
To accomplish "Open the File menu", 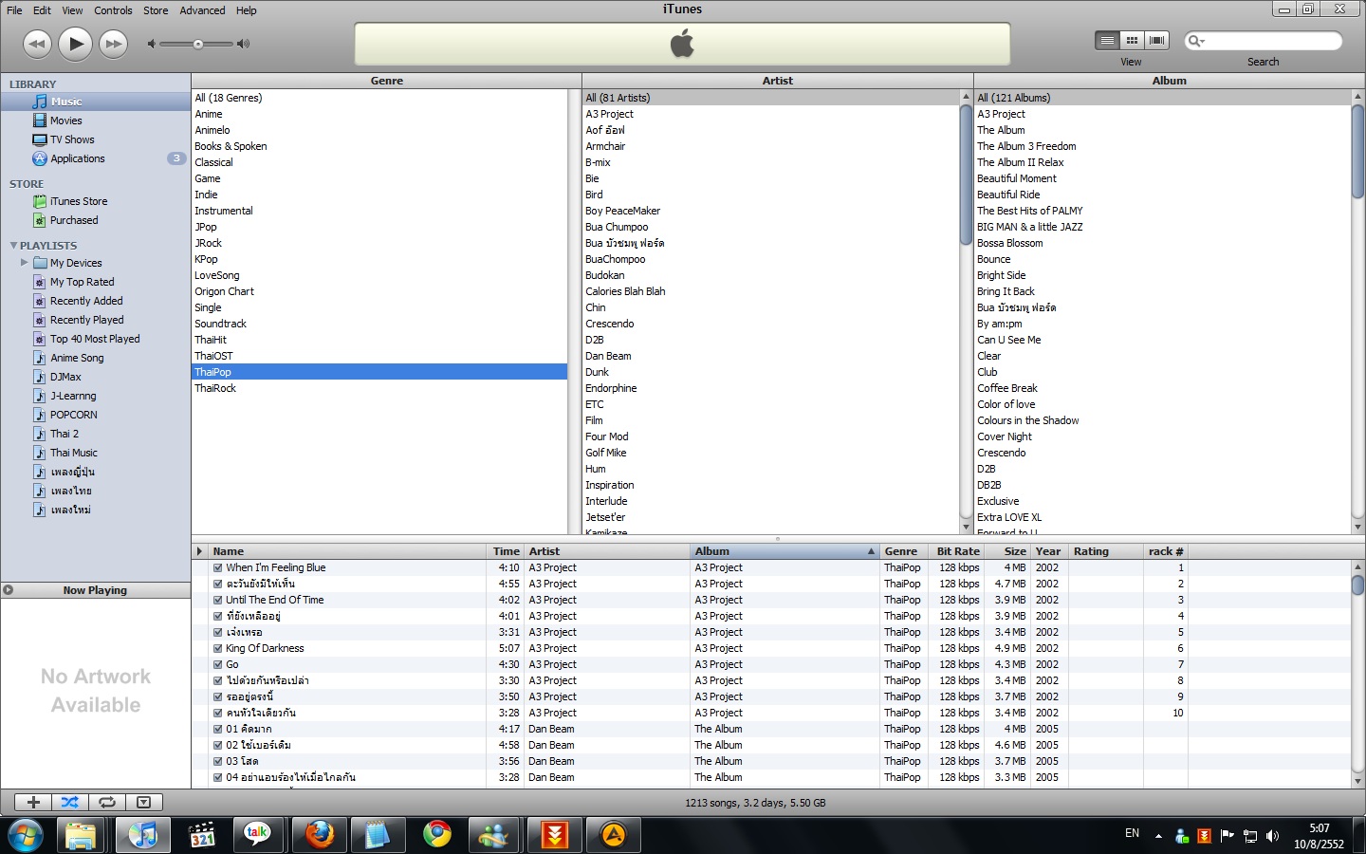I will [14, 10].
